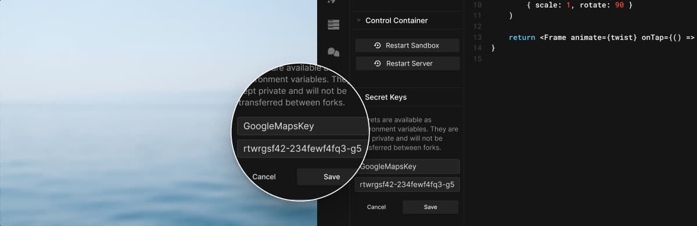Screen dimensions: 697x226
Task: Focus the secret value field rtwrgsf42
Action: (x=407, y=185)
